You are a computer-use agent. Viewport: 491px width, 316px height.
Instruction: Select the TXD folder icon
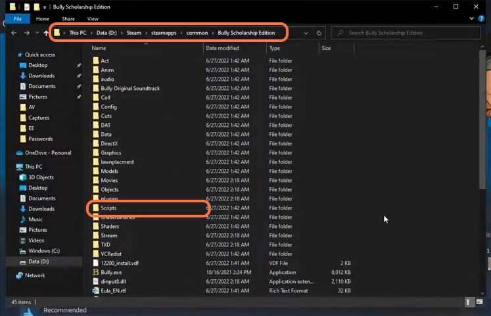click(96, 244)
